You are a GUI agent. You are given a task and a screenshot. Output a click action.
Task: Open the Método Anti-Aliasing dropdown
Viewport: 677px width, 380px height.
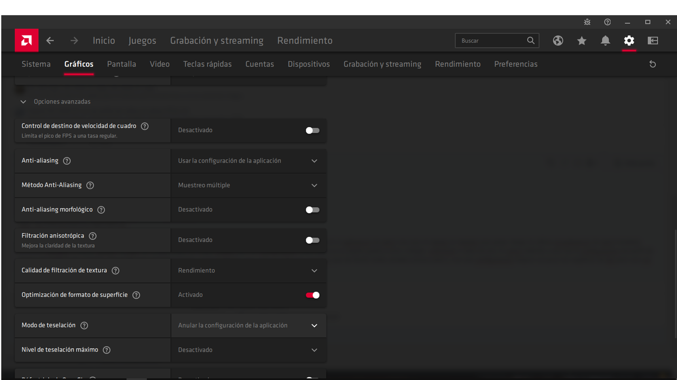pos(249,185)
